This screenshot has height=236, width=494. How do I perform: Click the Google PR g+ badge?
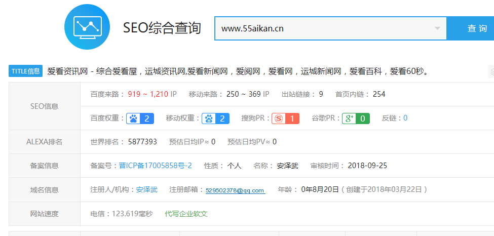(x=356, y=119)
